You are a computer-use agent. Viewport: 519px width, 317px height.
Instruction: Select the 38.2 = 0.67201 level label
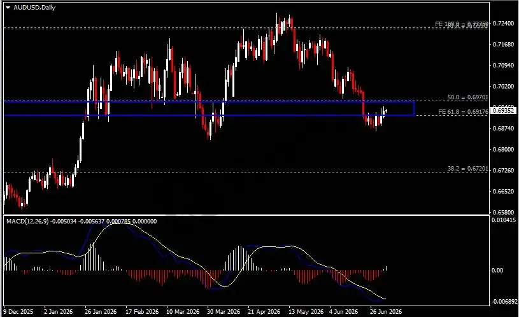(x=467, y=169)
